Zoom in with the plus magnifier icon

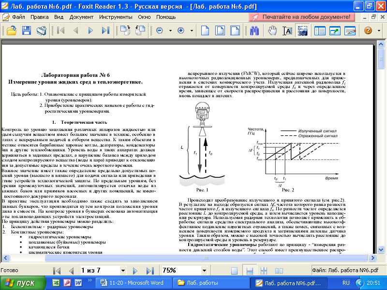click(x=181, y=31)
